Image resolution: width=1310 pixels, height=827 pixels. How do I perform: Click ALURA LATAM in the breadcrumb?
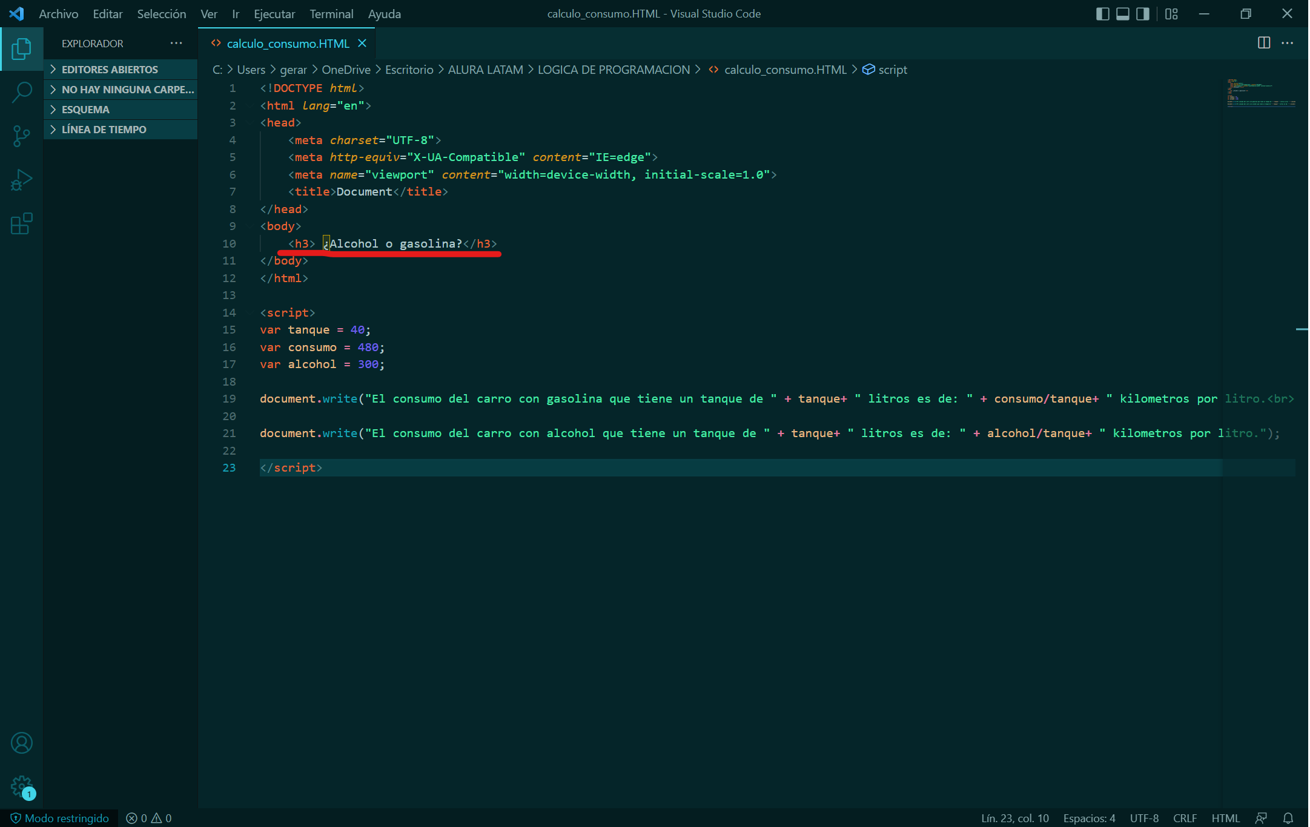click(485, 70)
